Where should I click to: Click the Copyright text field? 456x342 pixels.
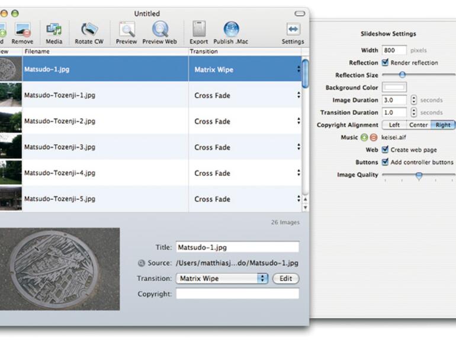coord(237,293)
